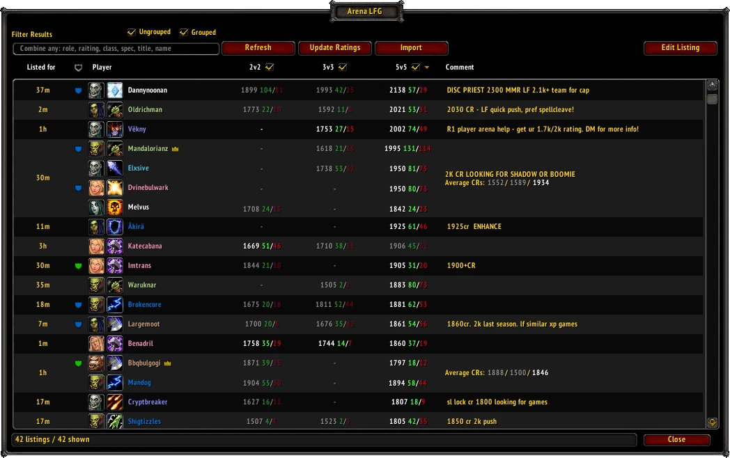730x458 pixels.
Task: Click Mandalorianz's race portrait icon
Action: tap(96, 149)
